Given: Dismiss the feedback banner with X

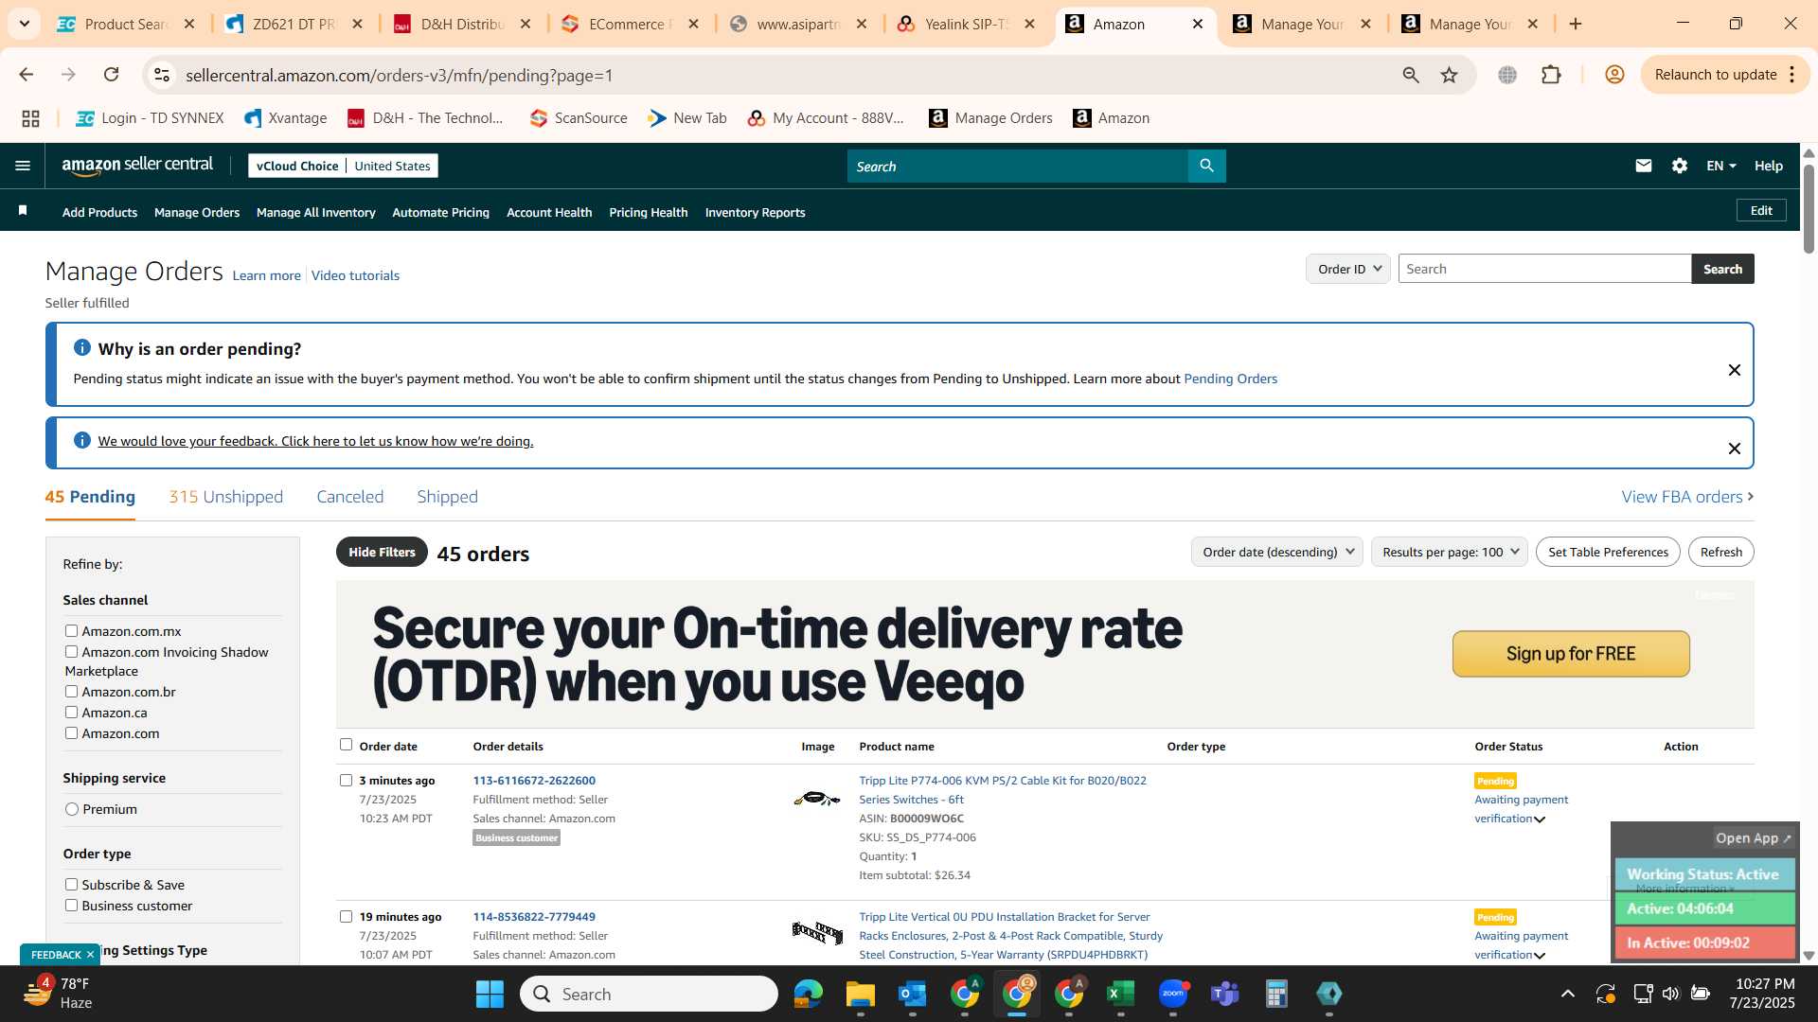Looking at the screenshot, I should (x=1735, y=449).
